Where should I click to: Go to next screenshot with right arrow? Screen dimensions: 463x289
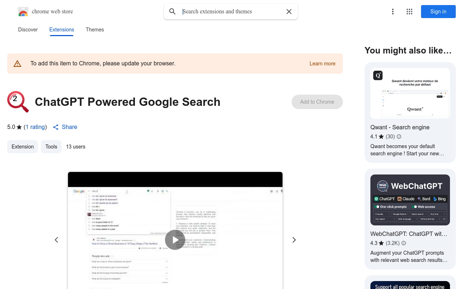tap(294, 240)
